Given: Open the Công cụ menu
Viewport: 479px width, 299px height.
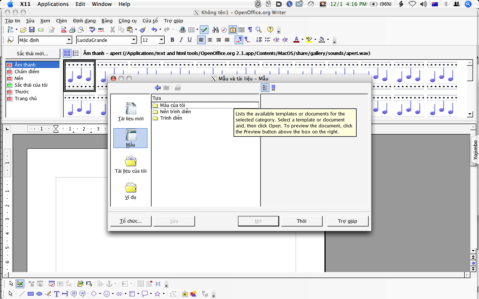Looking at the screenshot, I should [x=128, y=21].
